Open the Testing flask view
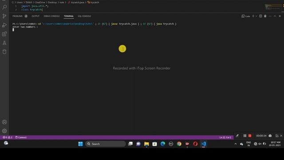 pos(4,43)
